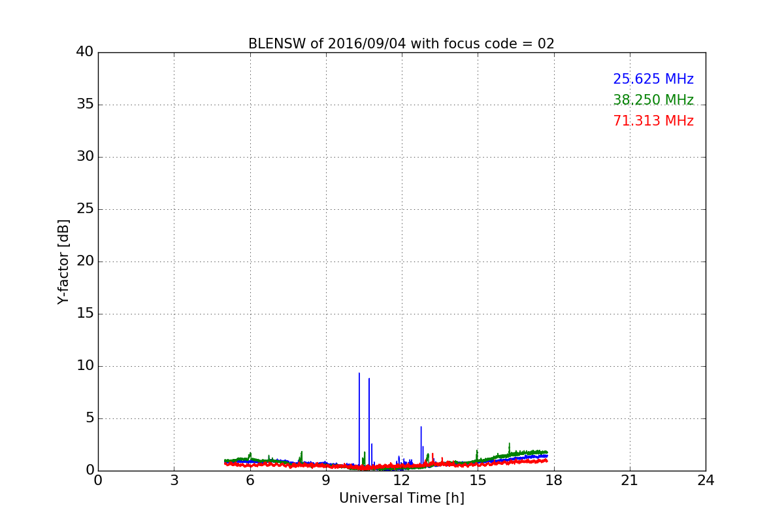This screenshot has height=523, width=784.
Task: Click the "Y-factor [dB]" axis label
Action: 63,261
